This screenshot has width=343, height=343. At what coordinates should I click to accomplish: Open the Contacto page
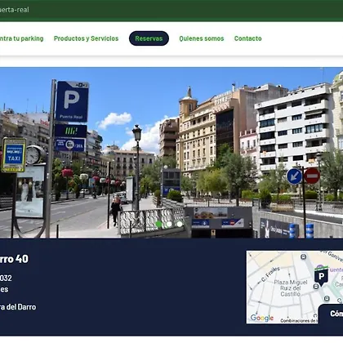click(247, 38)
